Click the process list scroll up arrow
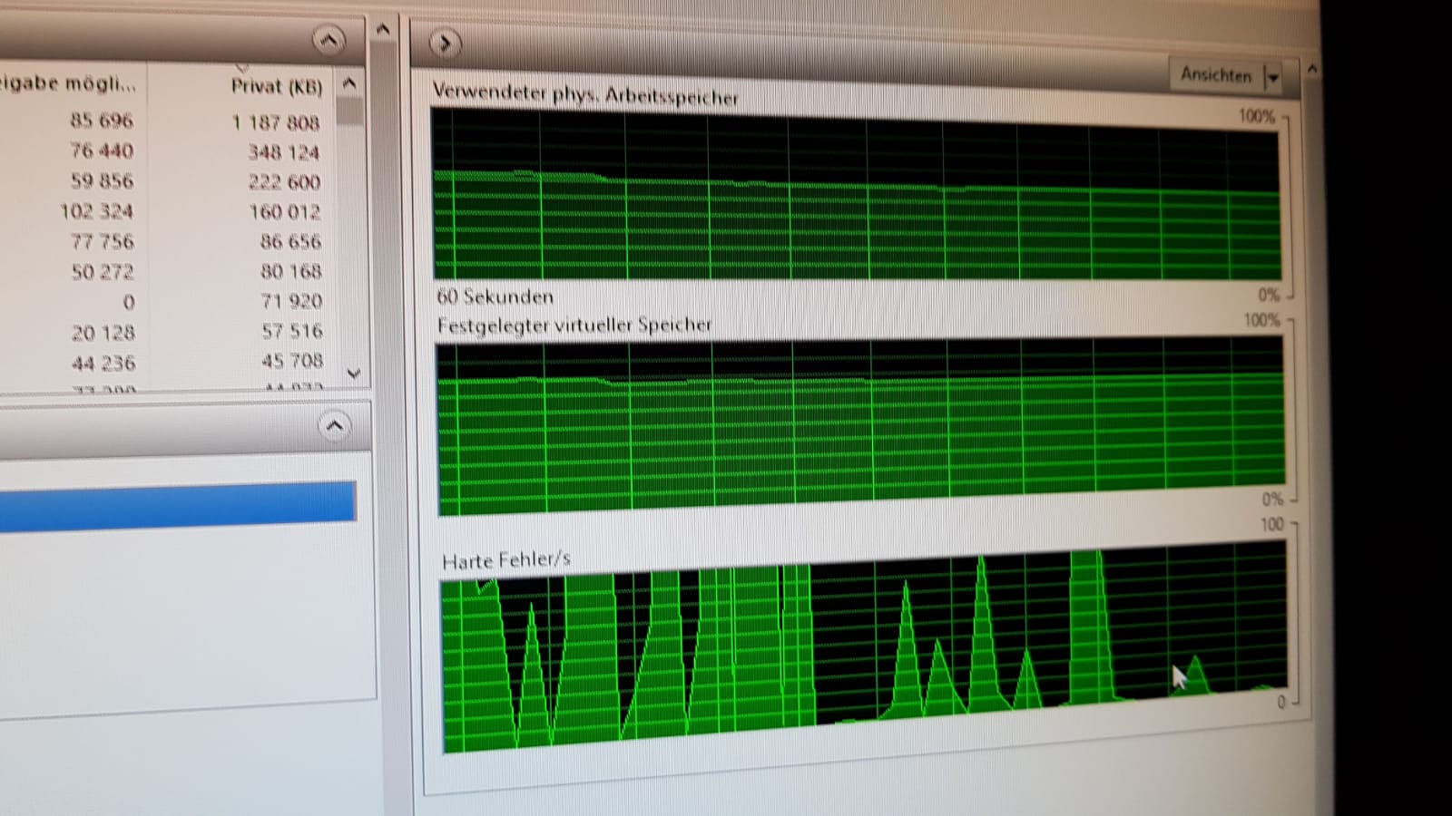 click(349, 84)
